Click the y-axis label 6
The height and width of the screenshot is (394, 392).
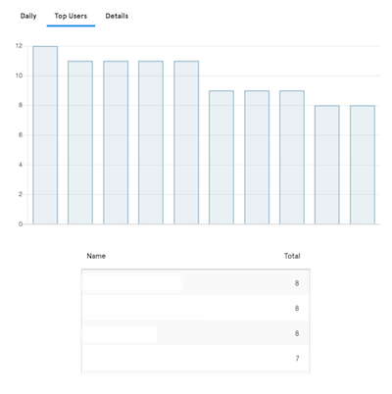pyautogui.click(x=21, y=135)
